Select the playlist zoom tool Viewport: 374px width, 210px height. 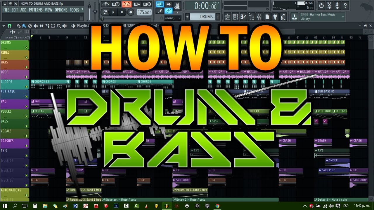point(58,26)
